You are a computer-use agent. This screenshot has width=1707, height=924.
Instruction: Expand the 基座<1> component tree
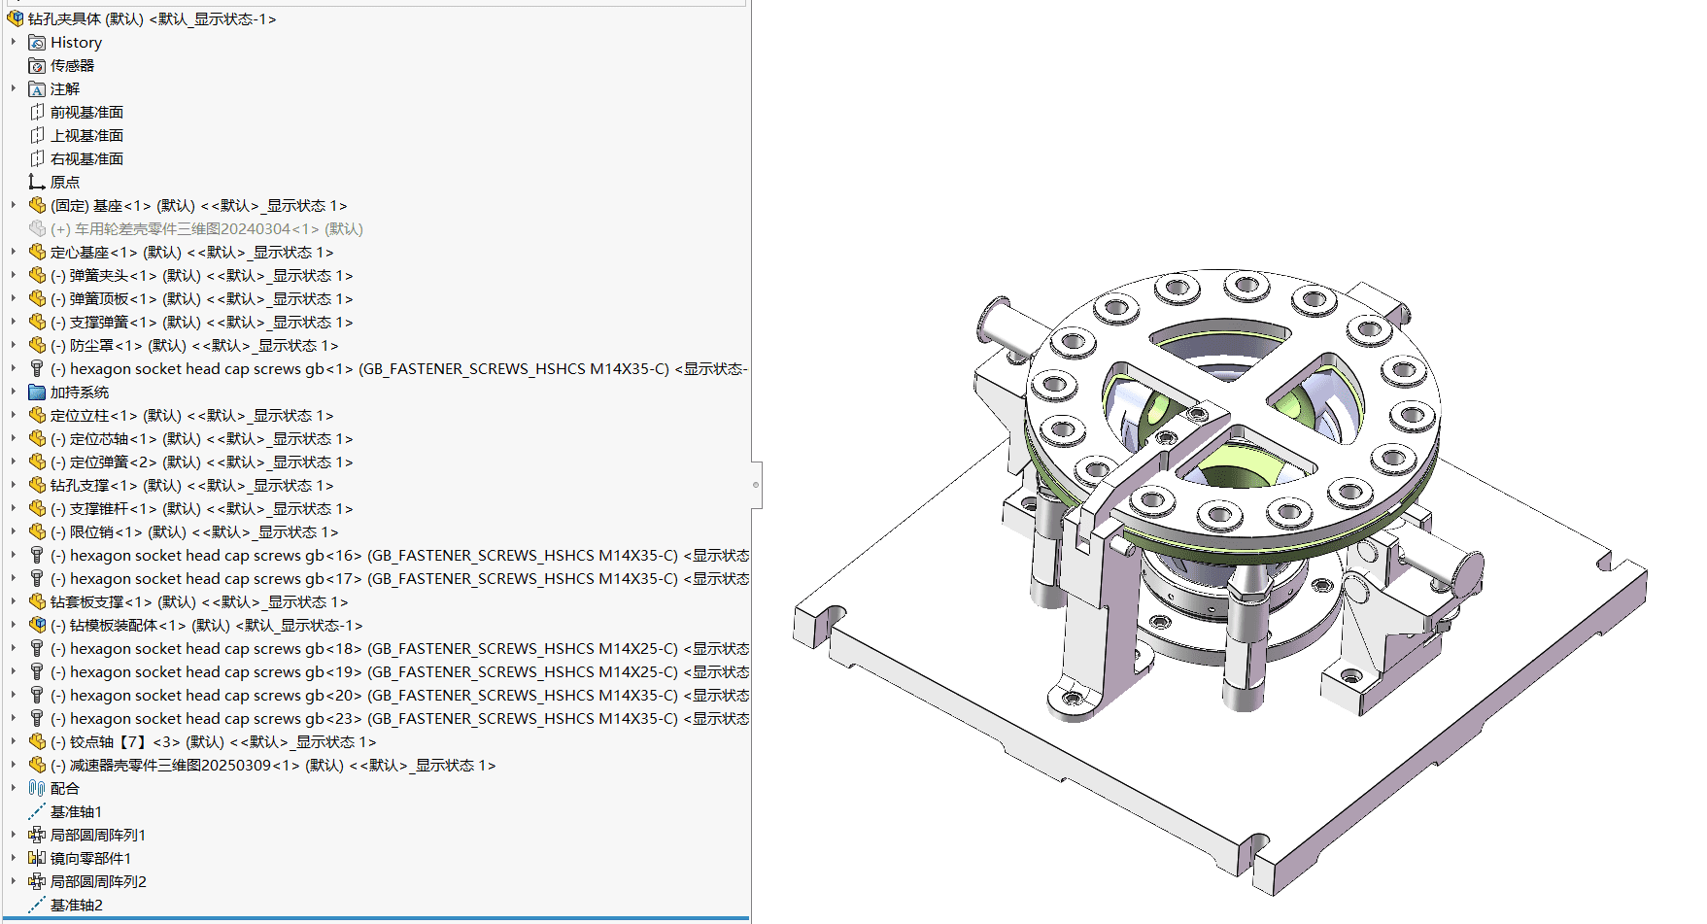[14, 206]
